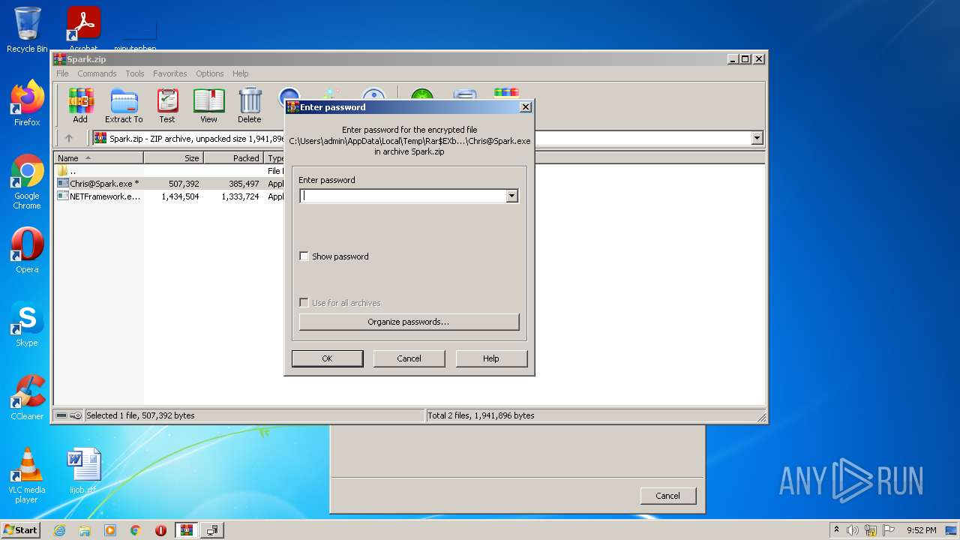Screen dimensions: 960x540
Task: Open the File menu
Action: (x=62, y=73)
